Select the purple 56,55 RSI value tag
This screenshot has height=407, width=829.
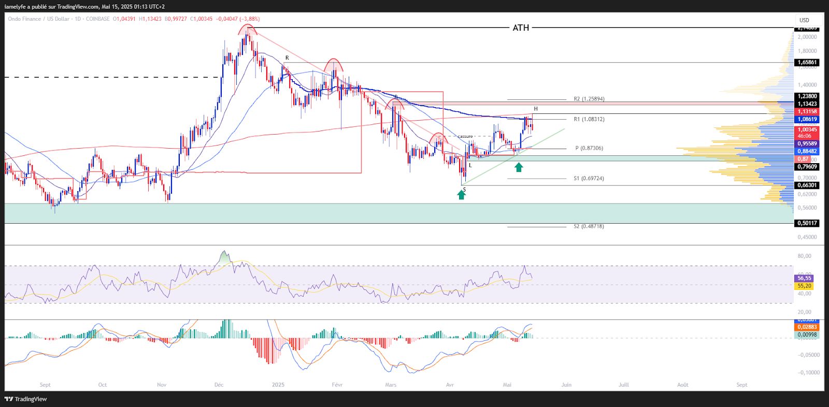point(804,278)
